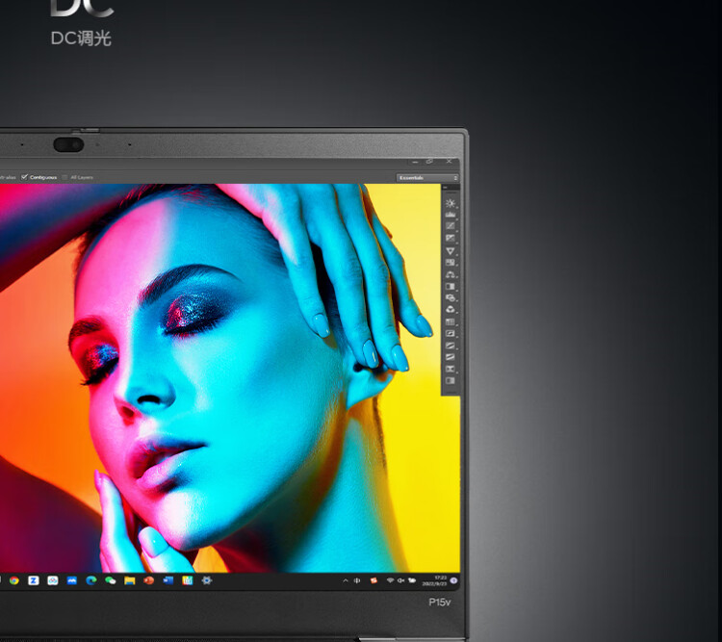Open the volume control in tray
The width and height of the screenshot is (722, 642).
click(400, 580)
